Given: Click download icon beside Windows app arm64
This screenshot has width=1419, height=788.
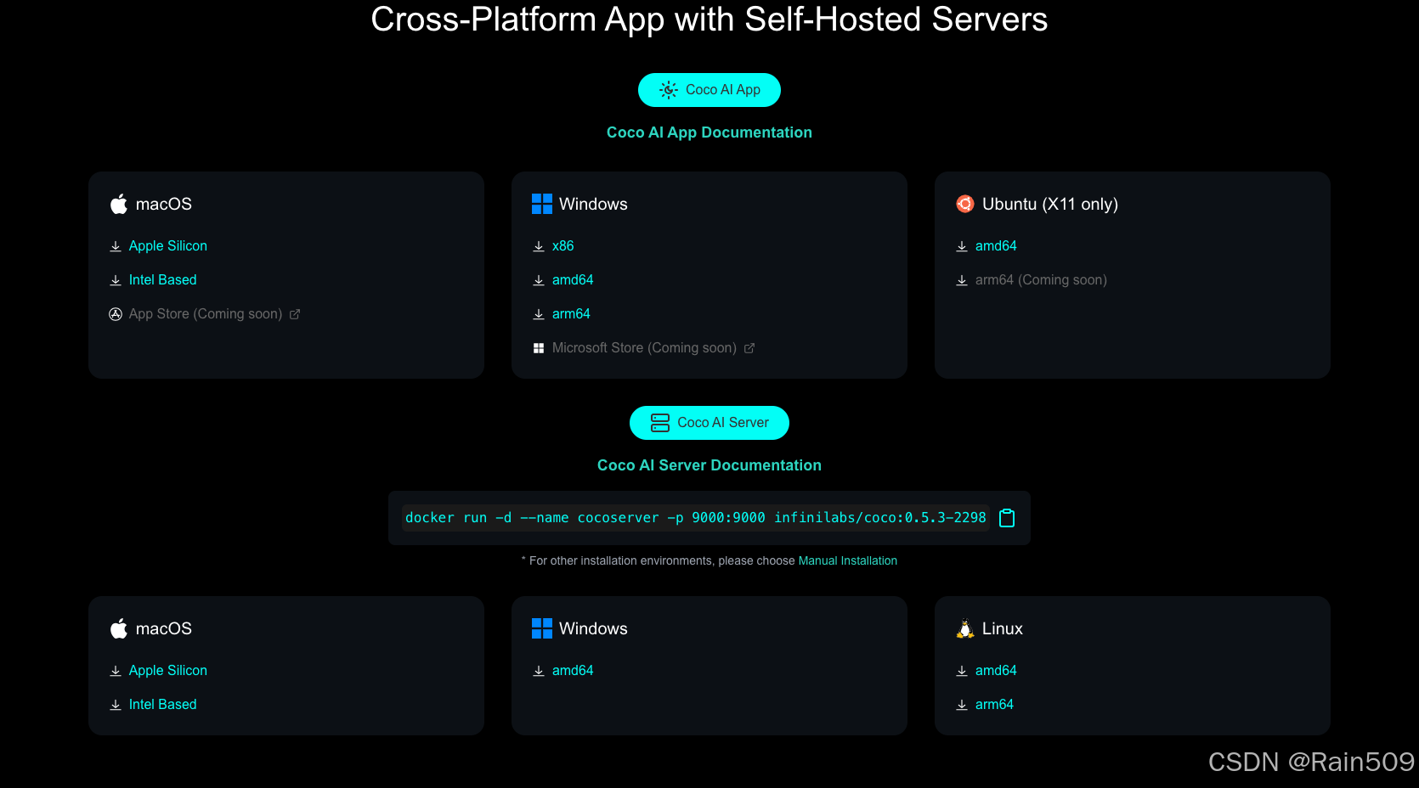Looking at the screenshot, I should tap(539, 314).
